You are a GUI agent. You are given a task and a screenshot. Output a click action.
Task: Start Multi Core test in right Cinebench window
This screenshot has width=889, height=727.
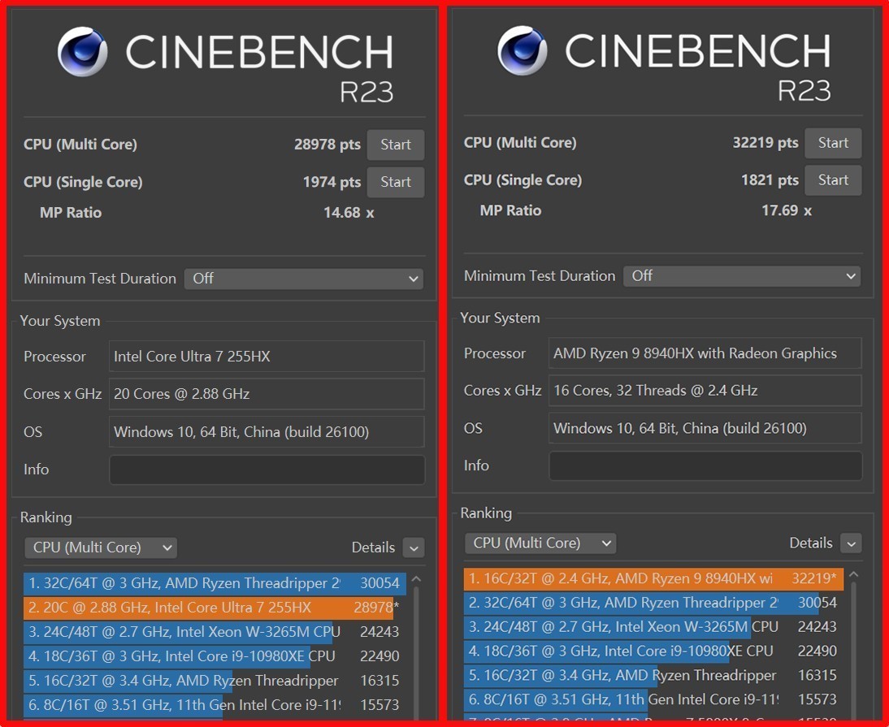click(x=833, y=143)
